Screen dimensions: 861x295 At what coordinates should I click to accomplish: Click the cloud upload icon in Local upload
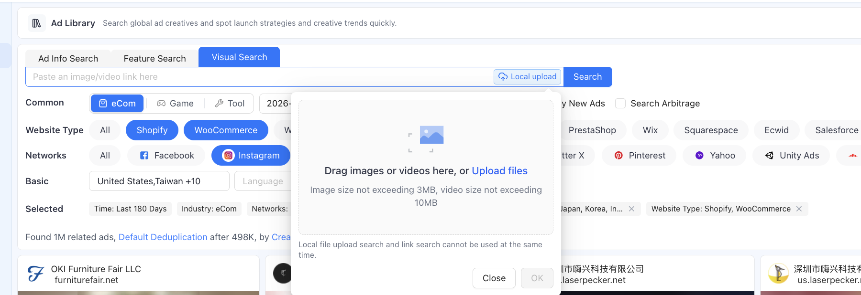[503, 77]
